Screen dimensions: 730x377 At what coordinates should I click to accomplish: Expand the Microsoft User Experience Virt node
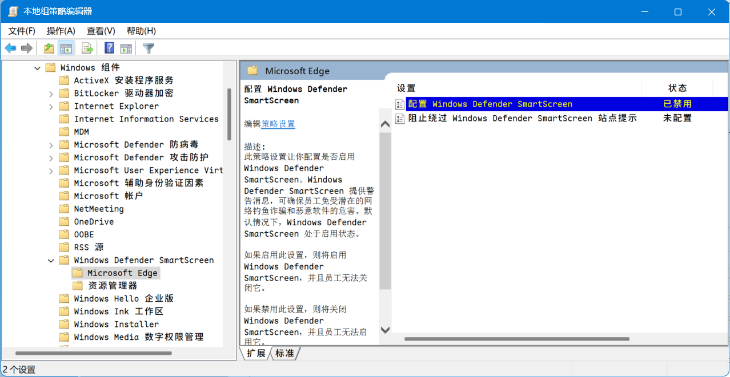pos(51,171)
